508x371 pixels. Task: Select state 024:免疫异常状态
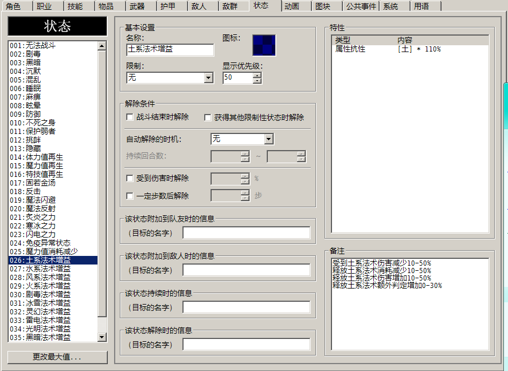53,243
